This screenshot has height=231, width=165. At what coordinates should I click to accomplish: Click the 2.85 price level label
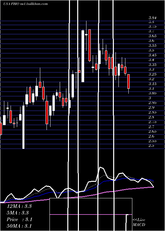(x=152, y=113)
